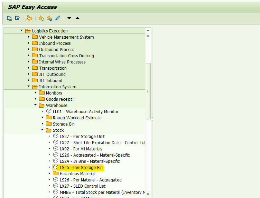
Task: Click the Monitors folder icon
Action: coord(42,93)
